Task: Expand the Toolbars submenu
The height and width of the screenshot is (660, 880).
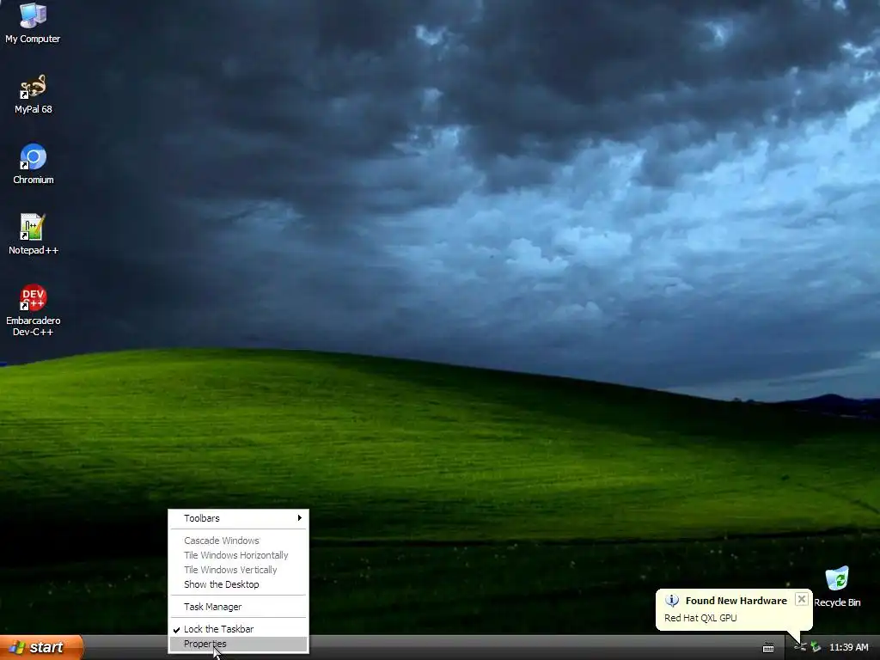Action: (239, 518)
